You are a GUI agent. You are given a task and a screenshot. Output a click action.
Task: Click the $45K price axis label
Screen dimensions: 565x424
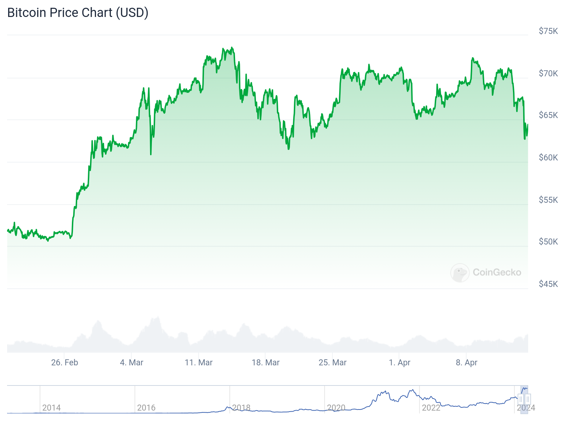coord(548,284)
